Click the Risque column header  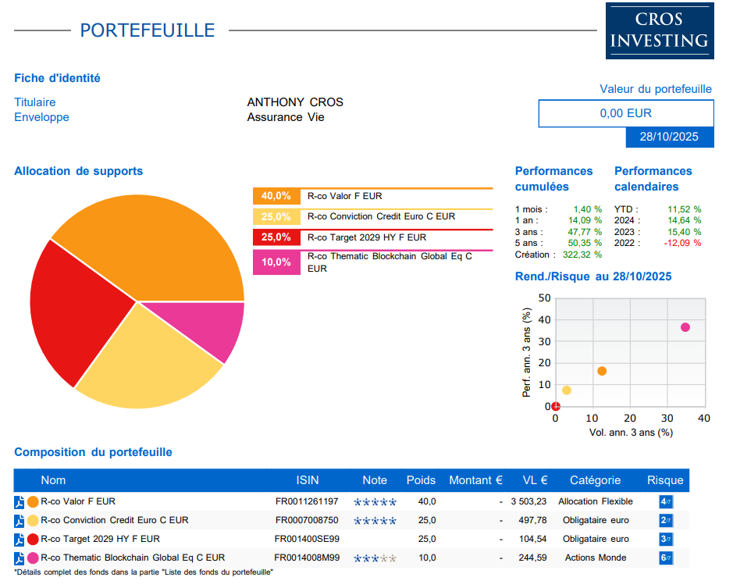coord(665,480)
